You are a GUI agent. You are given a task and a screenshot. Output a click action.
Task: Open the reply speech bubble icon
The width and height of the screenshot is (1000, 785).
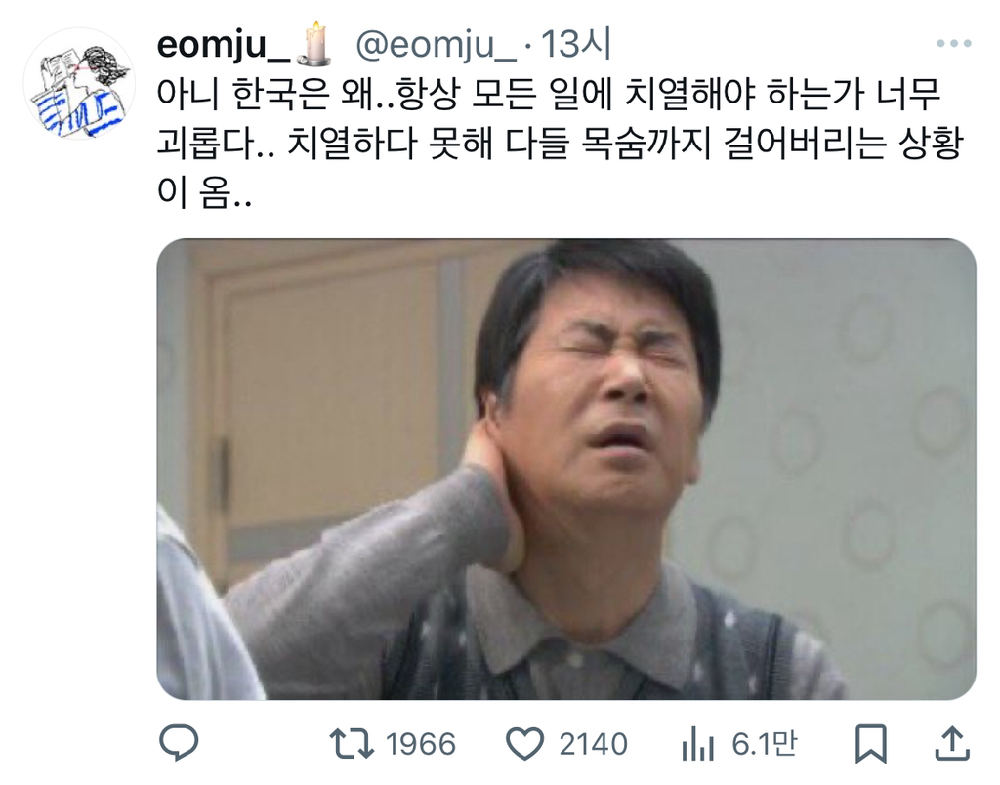[179, 743]
